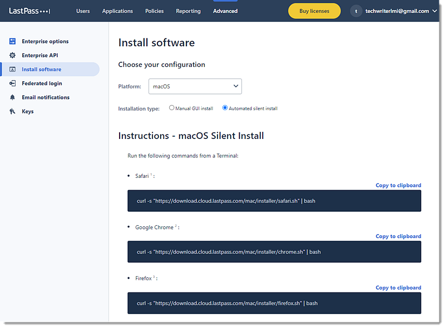445x328 pixels.
Task: Click the Keys icon in sidebar
Action: tap(12, 111)
